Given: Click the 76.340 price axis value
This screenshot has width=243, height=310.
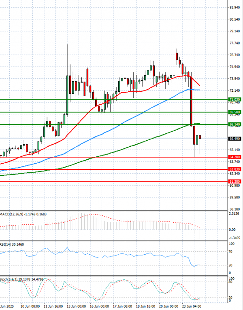Looking at the screenshot, I should (234, 55).
